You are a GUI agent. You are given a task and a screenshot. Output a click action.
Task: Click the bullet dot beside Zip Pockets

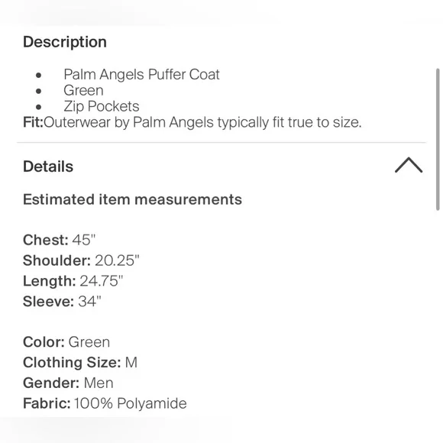(x=39, y=107)
